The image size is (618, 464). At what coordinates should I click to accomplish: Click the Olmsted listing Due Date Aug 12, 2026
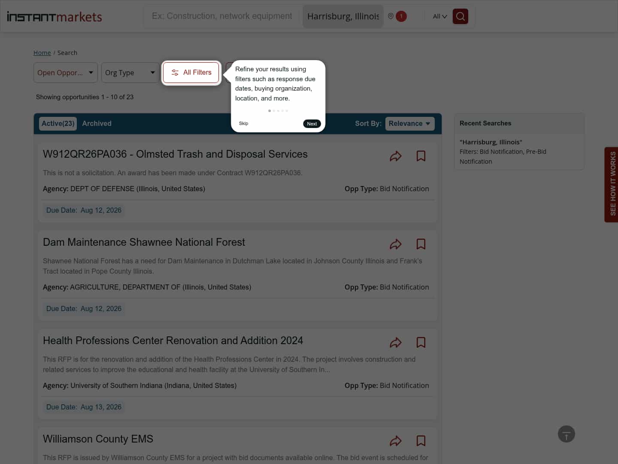click(84, 211)
